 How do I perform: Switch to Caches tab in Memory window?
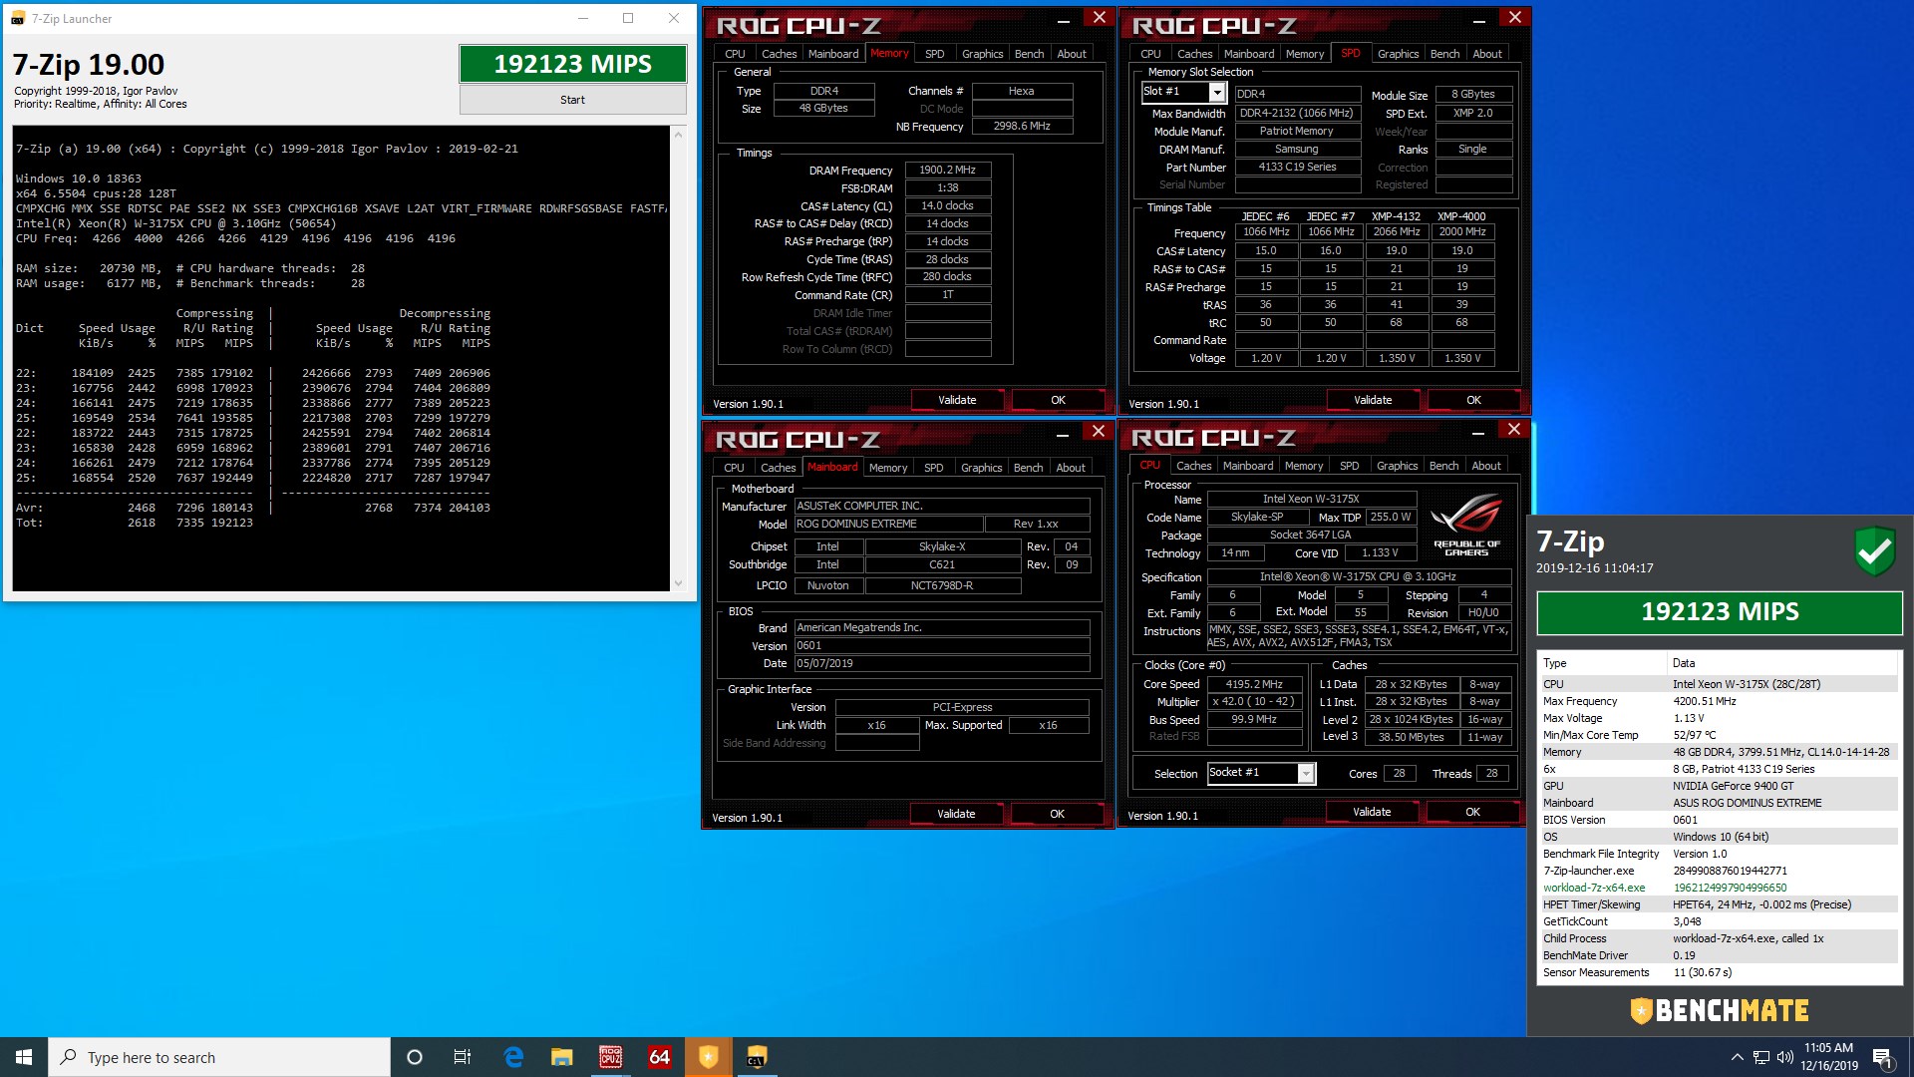coord(779,54)
